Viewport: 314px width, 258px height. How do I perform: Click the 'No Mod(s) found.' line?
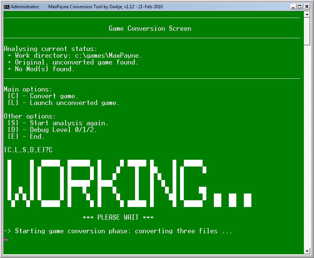tap(41, 69)
